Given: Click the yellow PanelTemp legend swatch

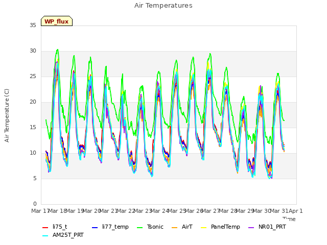Looking at the screenshot, I should (x=203, y=228).
